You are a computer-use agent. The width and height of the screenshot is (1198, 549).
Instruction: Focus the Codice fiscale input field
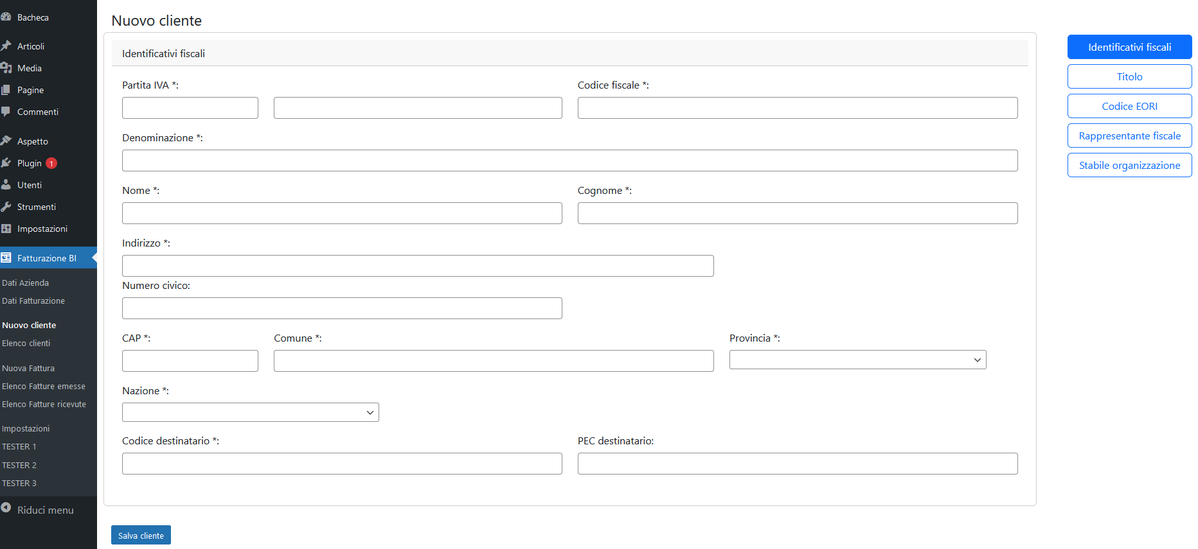coord(797,108)
